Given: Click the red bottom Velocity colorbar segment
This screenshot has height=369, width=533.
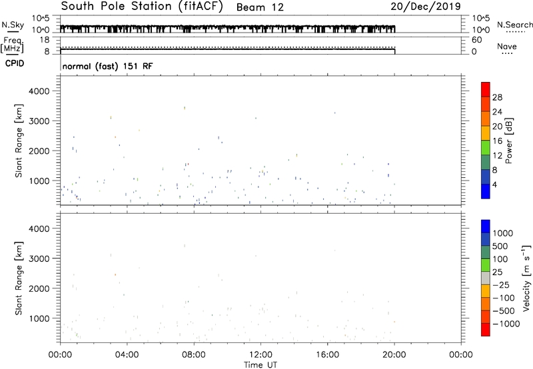Looking at the screenshot, I should [486, 330].
